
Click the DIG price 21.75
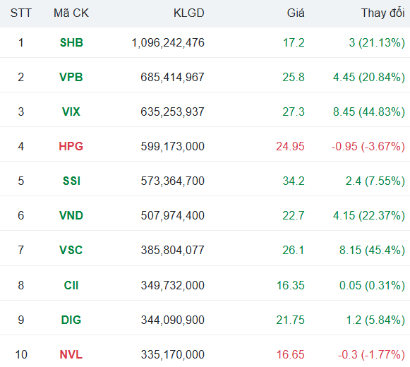click(290, 320)
